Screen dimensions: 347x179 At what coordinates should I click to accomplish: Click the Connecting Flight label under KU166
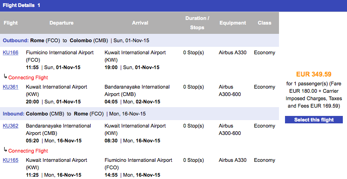(x=28, y=77)
